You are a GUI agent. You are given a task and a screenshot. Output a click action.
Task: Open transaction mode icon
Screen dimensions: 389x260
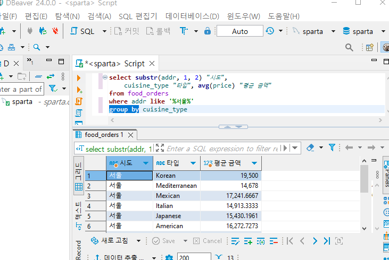click(x=184, y=31)
